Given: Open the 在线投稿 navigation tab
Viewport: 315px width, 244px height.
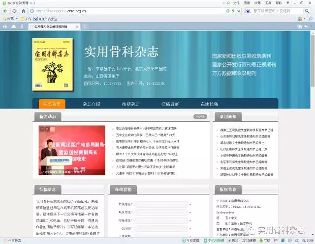Looking at the screenshot, I should [209, 104].
